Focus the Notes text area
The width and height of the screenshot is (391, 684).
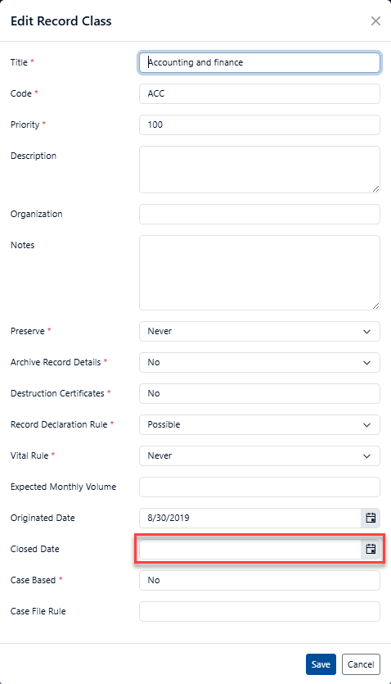click(x=259, y=273)
